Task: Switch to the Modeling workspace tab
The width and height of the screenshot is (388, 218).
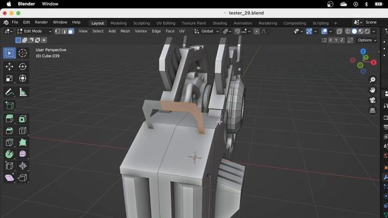Action: click(119, 23)
